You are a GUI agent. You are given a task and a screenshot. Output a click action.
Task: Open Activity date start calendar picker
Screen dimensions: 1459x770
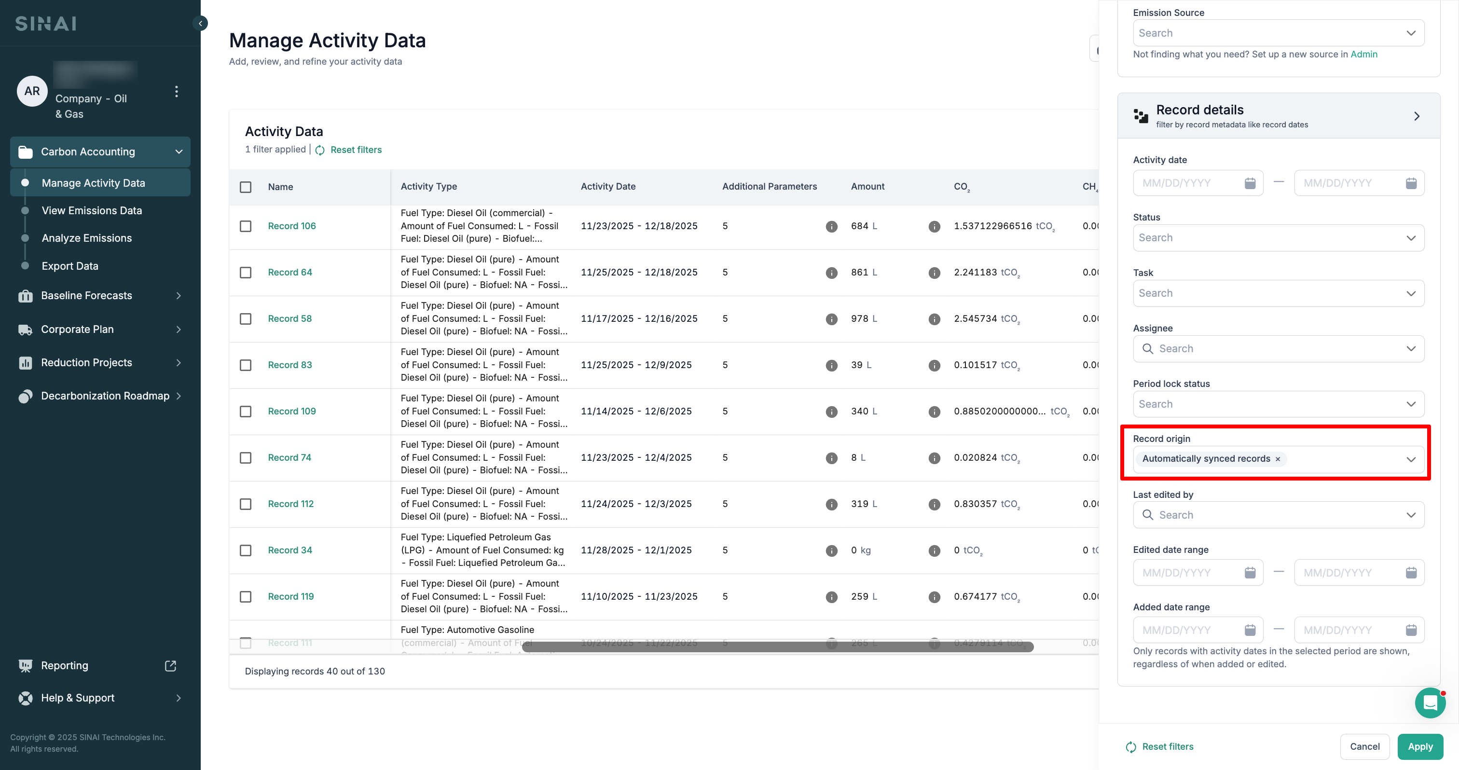pyautogui.click(x=1250, y=183)
